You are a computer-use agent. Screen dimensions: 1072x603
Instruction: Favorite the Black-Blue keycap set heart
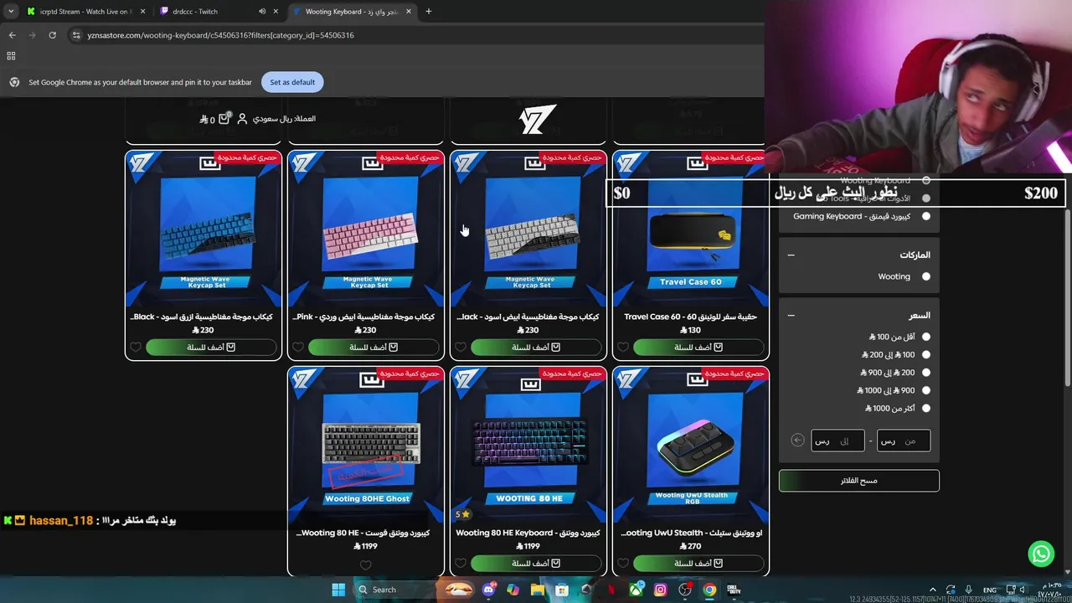click(x=136, y=347)
